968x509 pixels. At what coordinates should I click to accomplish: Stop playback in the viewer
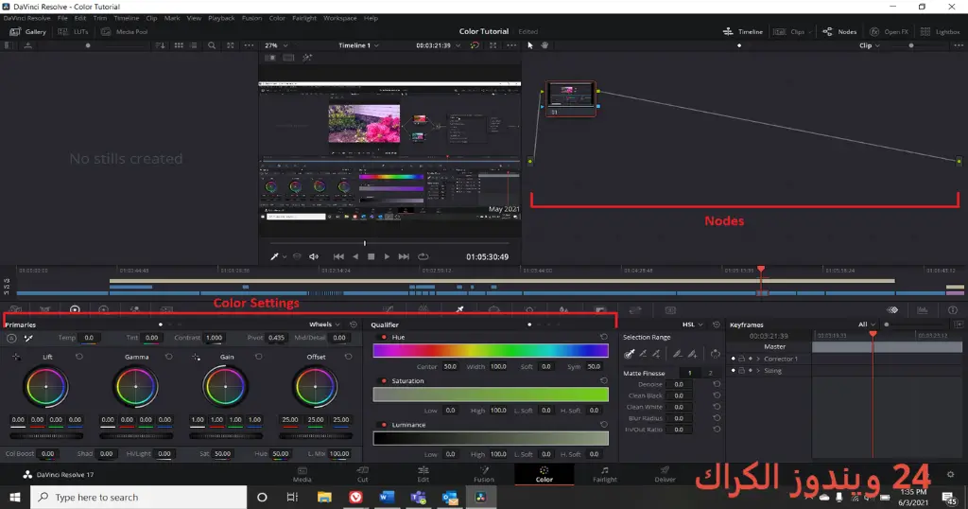coord(371,256)
